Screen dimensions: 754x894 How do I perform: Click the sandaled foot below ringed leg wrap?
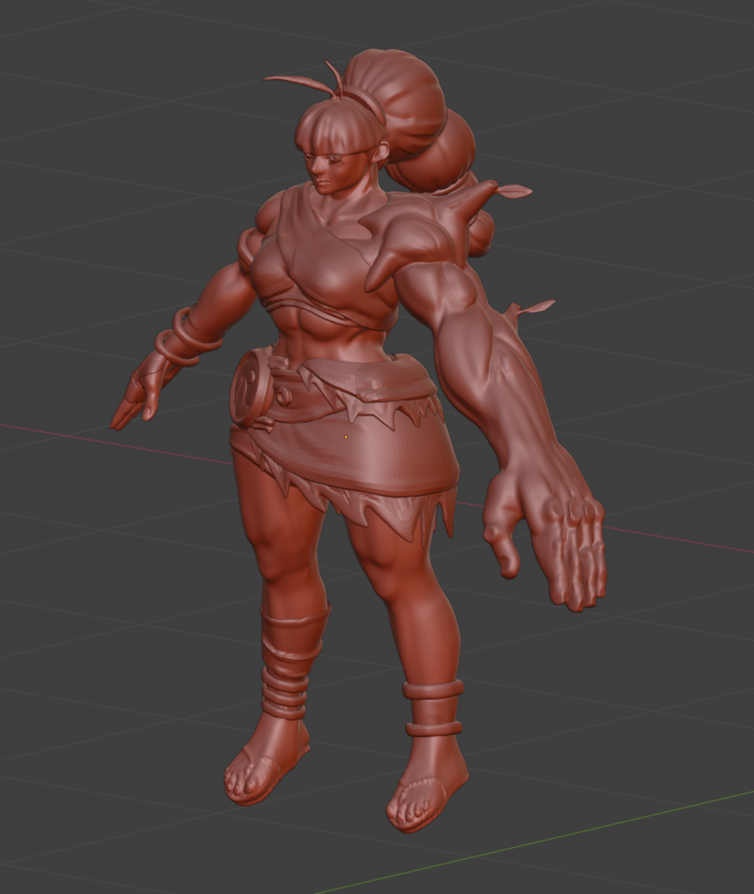pyautogui.click(x=264, y=767)
